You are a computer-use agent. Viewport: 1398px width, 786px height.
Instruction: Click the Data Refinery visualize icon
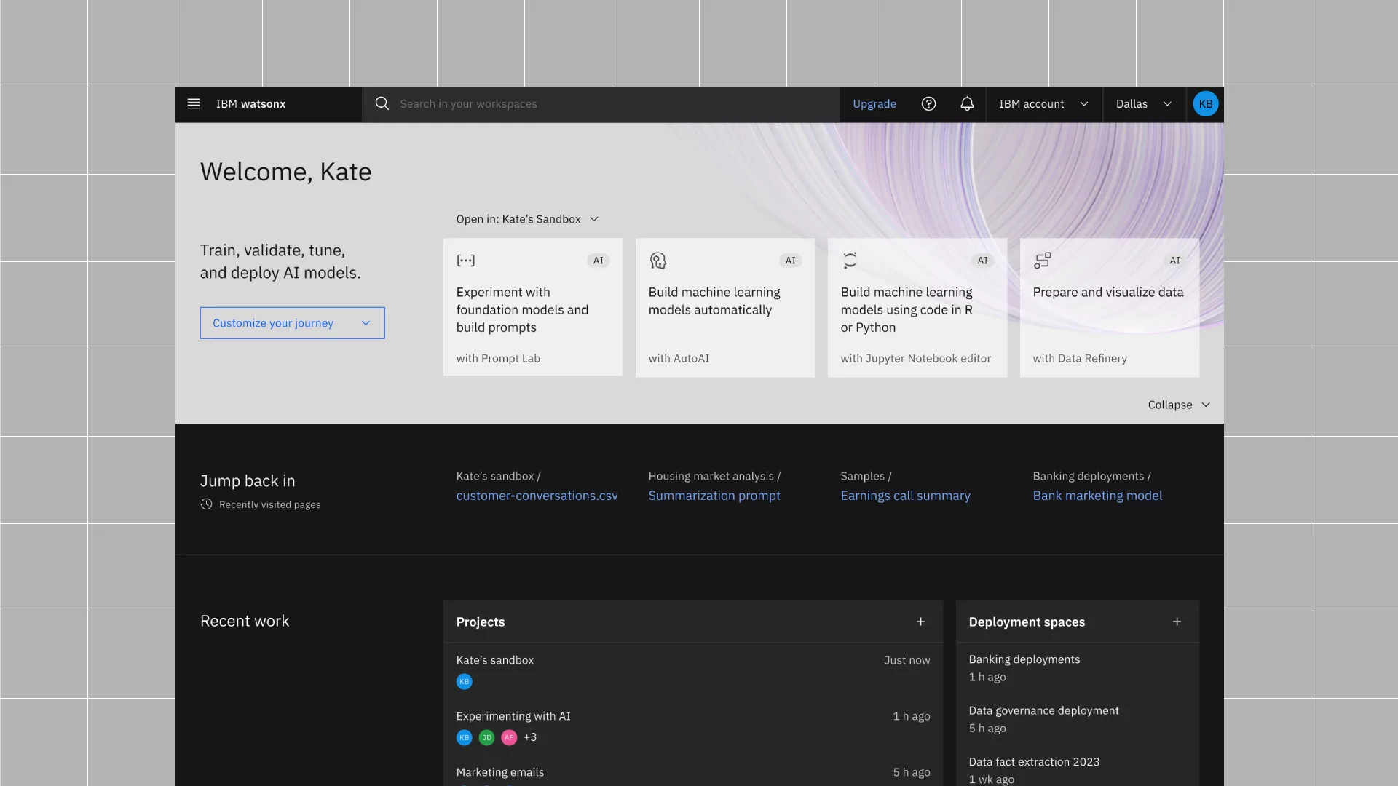pos(1042,260)
